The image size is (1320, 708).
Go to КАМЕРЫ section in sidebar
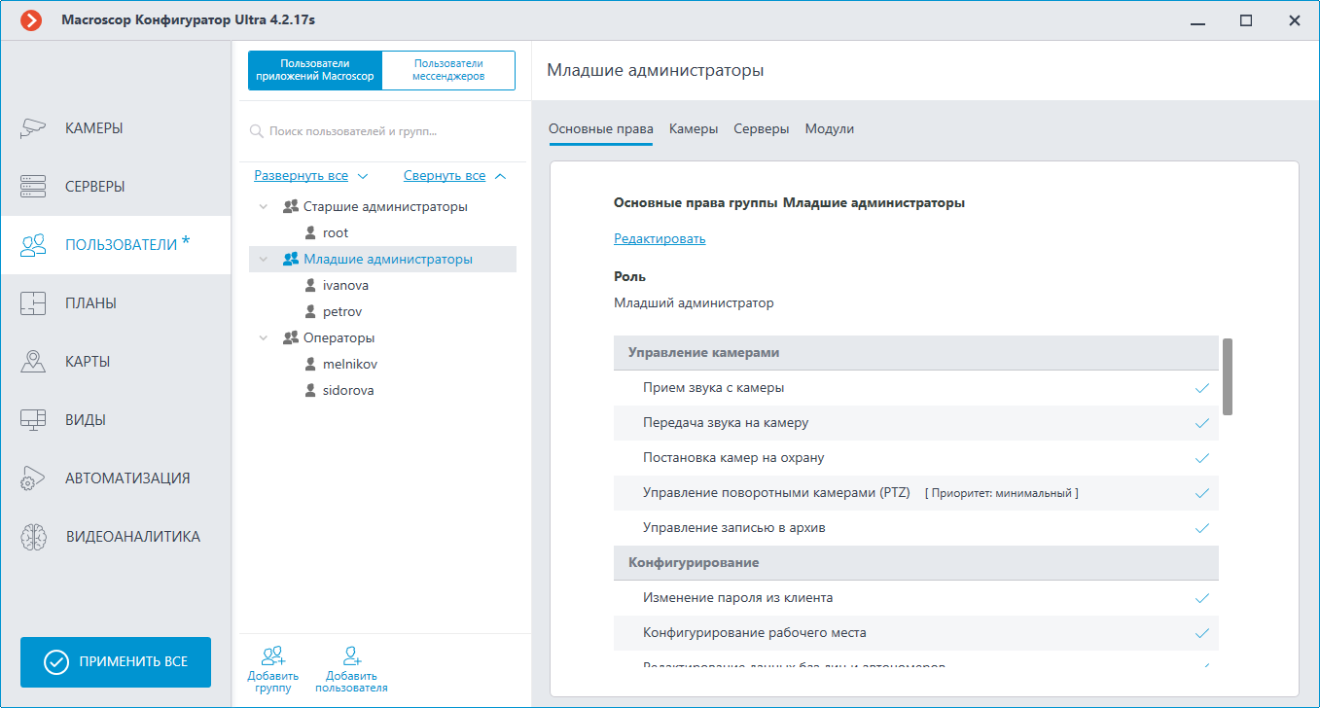coord(116,127)
